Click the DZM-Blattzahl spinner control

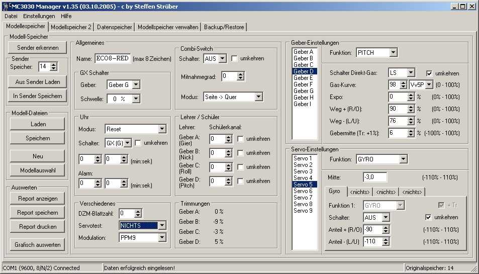point(138,213)
